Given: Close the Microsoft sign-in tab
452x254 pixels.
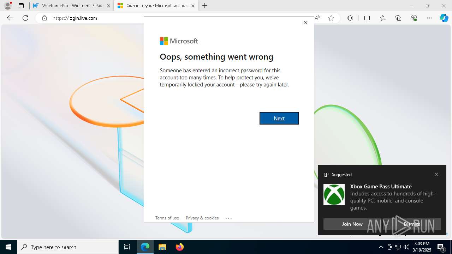Looking at the screenshot, I should point(193,6).
